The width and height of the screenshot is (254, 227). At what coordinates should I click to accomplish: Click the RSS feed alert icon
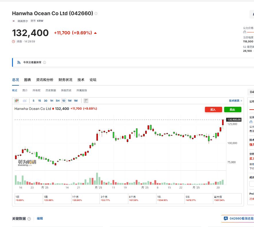pos(19,62)
